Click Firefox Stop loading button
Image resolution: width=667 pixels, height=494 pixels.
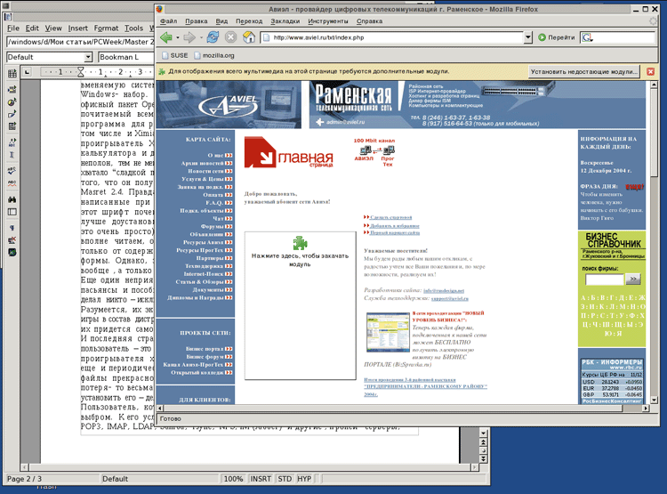click(x=230, y=37)
